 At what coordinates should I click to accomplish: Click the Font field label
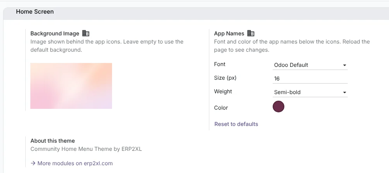click(x=219, y=64)
